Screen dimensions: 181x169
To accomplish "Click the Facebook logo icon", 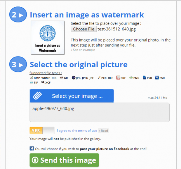I will [x=32, y=149].
